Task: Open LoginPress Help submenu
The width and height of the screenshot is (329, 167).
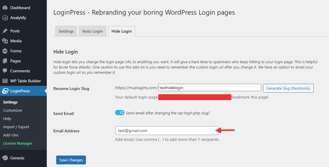Action: point(7,118)
